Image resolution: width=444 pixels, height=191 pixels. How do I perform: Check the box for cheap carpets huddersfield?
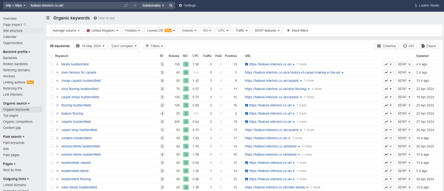pos(52,81)
